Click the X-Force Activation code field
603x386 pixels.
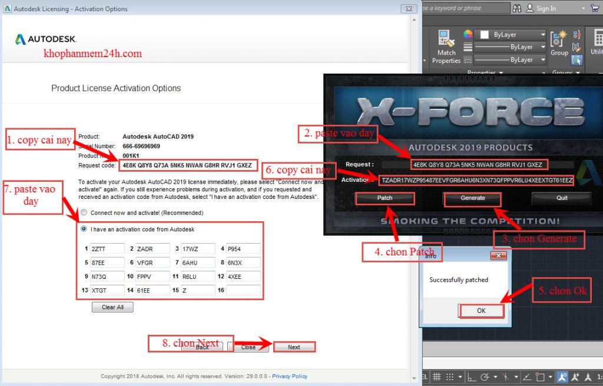pos(476,180)
